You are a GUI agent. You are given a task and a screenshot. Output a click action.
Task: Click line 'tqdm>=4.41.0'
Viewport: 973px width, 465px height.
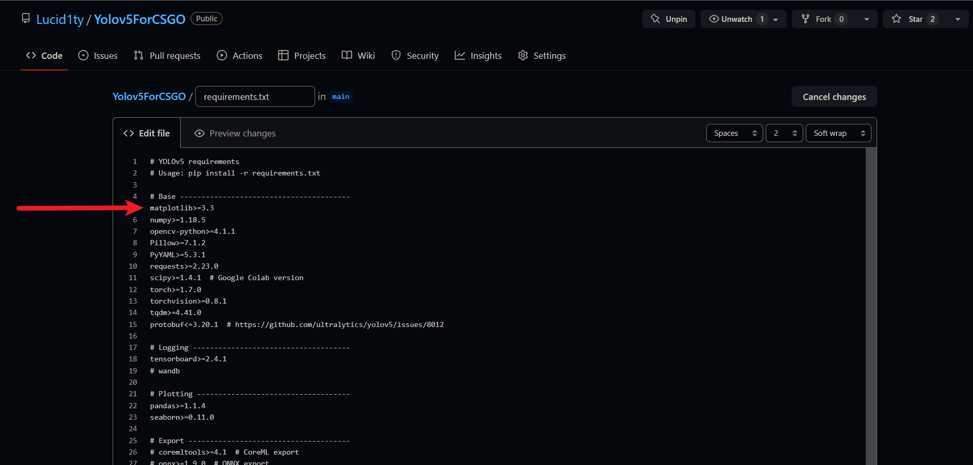176,312
